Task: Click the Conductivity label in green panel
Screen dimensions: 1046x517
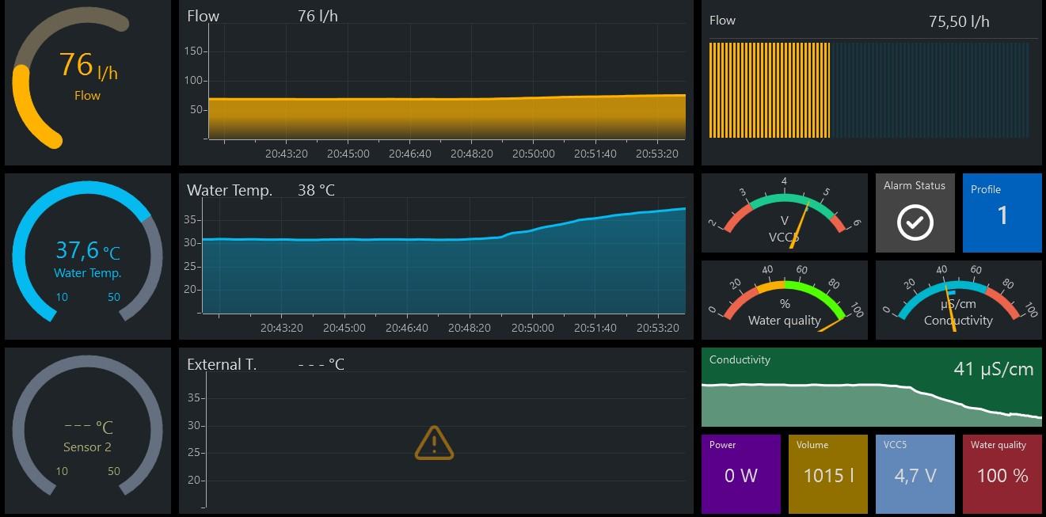Action: coord(740,359)
